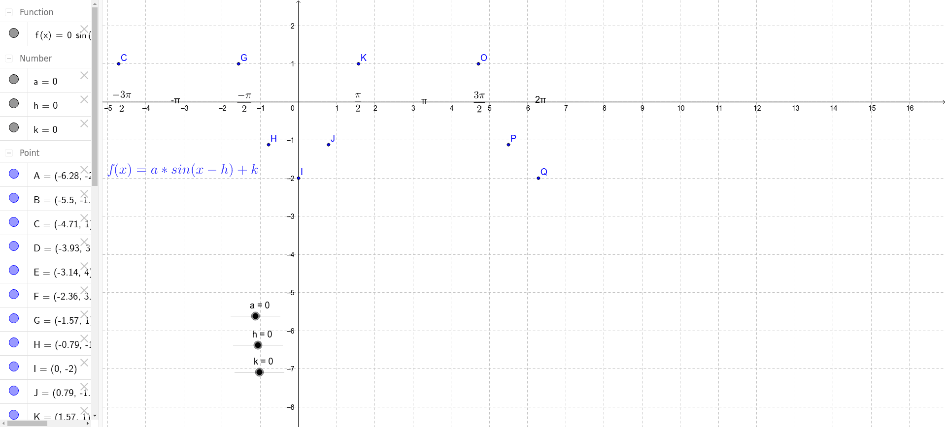Screen dimensions: 946x428
Task: Hide point A using its visibility circle
Action: pos(14,174)
